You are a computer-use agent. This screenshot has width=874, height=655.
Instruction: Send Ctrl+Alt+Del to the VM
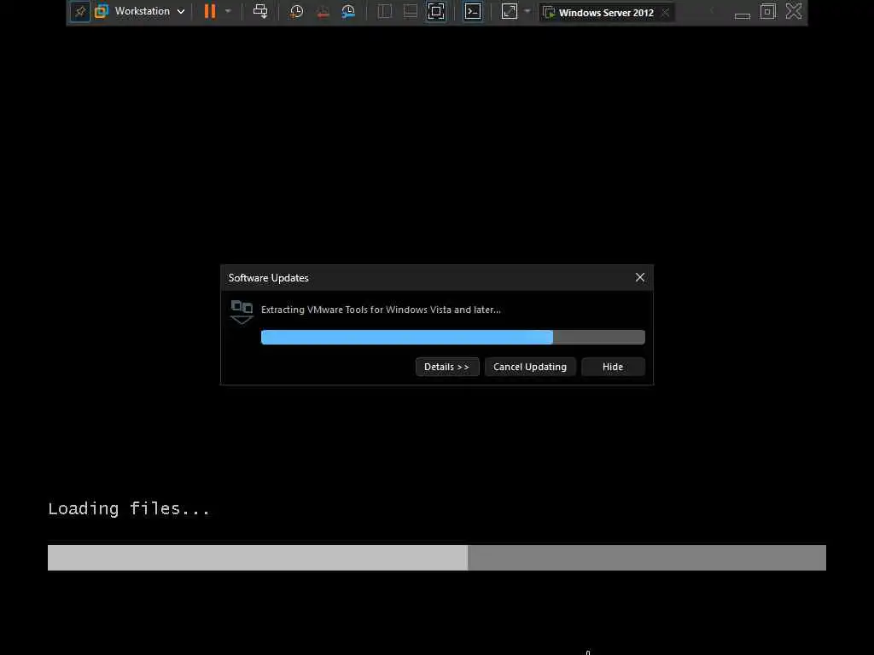[x=260, y=11]
